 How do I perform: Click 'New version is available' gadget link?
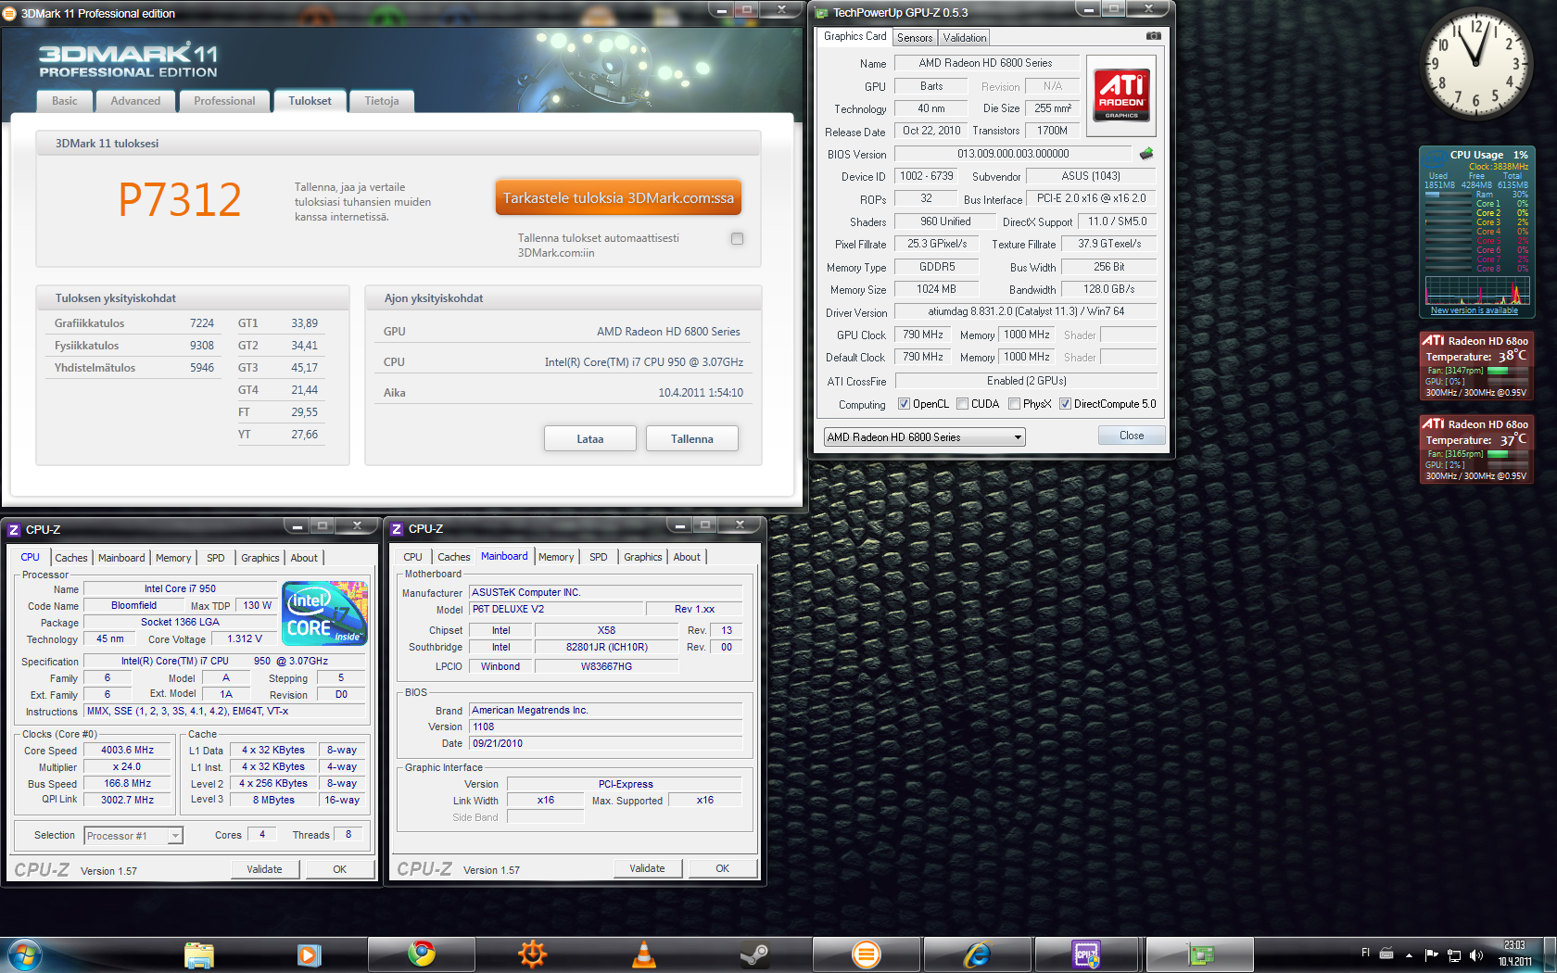[x=1474, y=310]
